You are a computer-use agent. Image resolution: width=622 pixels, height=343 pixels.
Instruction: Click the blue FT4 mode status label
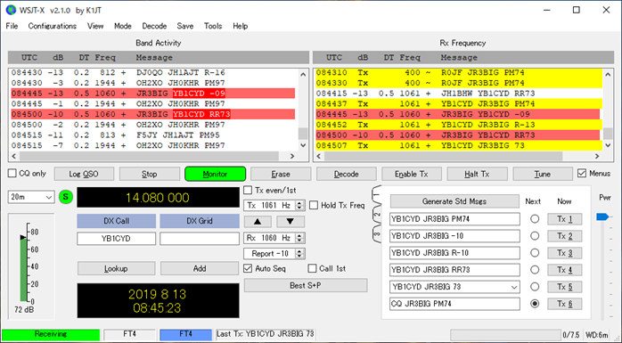click(x=185, y=334)
